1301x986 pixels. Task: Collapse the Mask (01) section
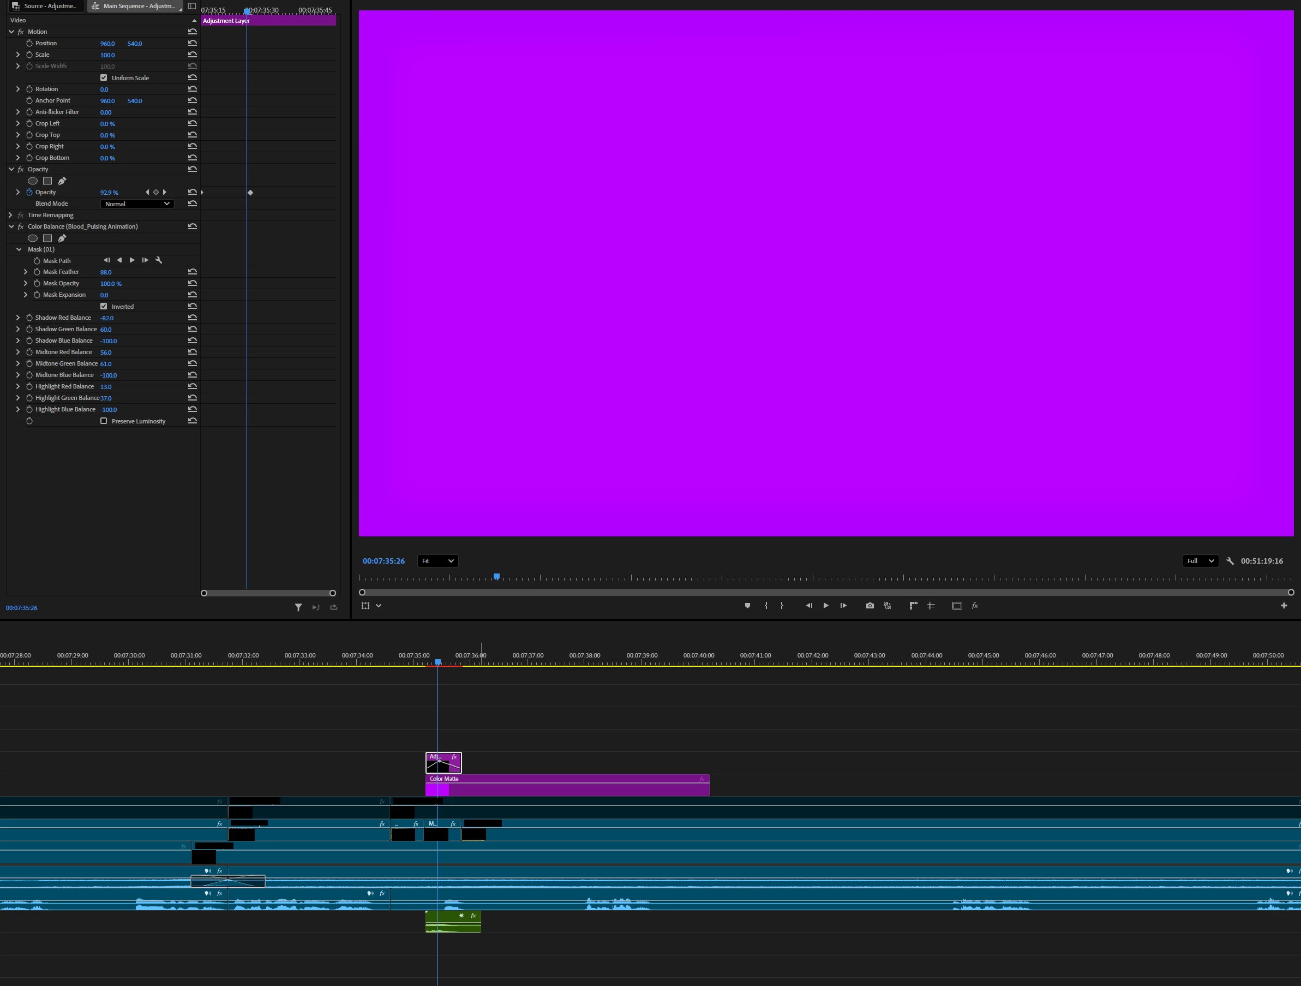pos(19,249)
